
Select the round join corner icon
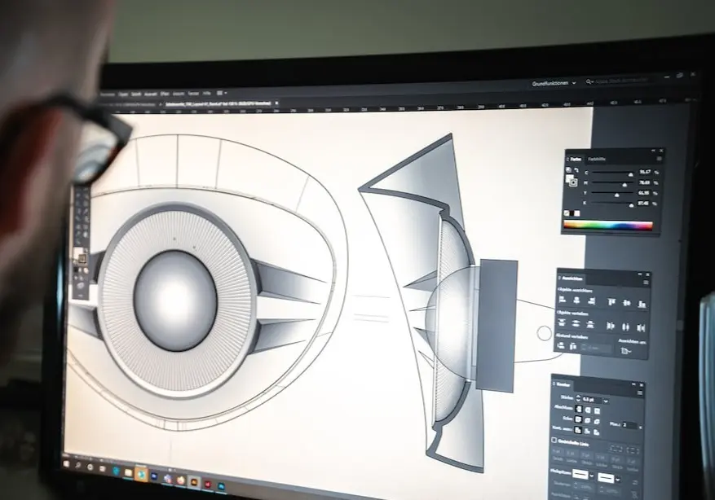click(x=589, y=419)
